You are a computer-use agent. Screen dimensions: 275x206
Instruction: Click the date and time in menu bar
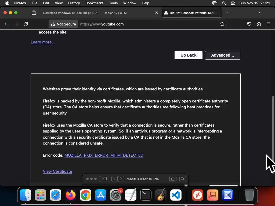click(x=255, y=3)
